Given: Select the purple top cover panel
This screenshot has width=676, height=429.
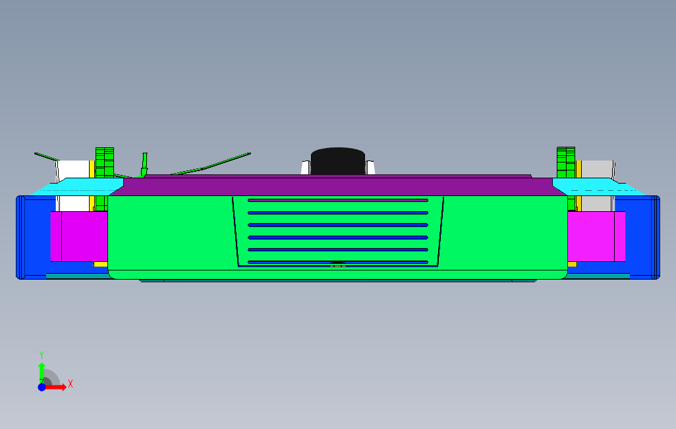Looking at the screenshot, I should [338, 186].
